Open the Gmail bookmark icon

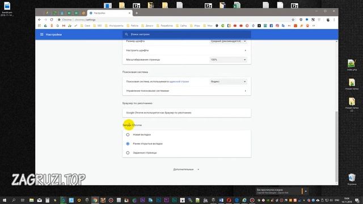point(64,25)
